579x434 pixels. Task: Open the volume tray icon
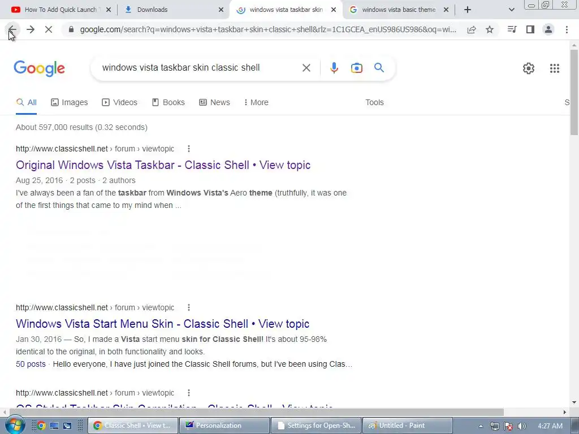(x=521, y=426)
